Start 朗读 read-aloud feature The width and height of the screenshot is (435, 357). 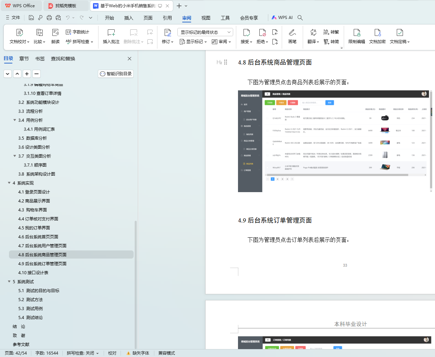point(55,37)
